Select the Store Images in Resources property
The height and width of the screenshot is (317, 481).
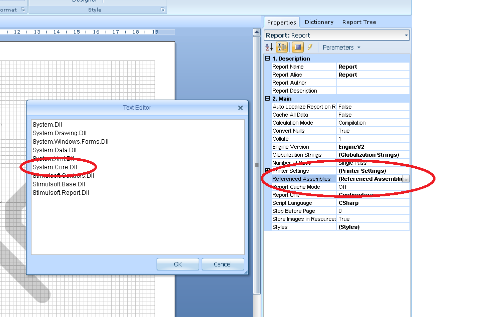point(304,219)
